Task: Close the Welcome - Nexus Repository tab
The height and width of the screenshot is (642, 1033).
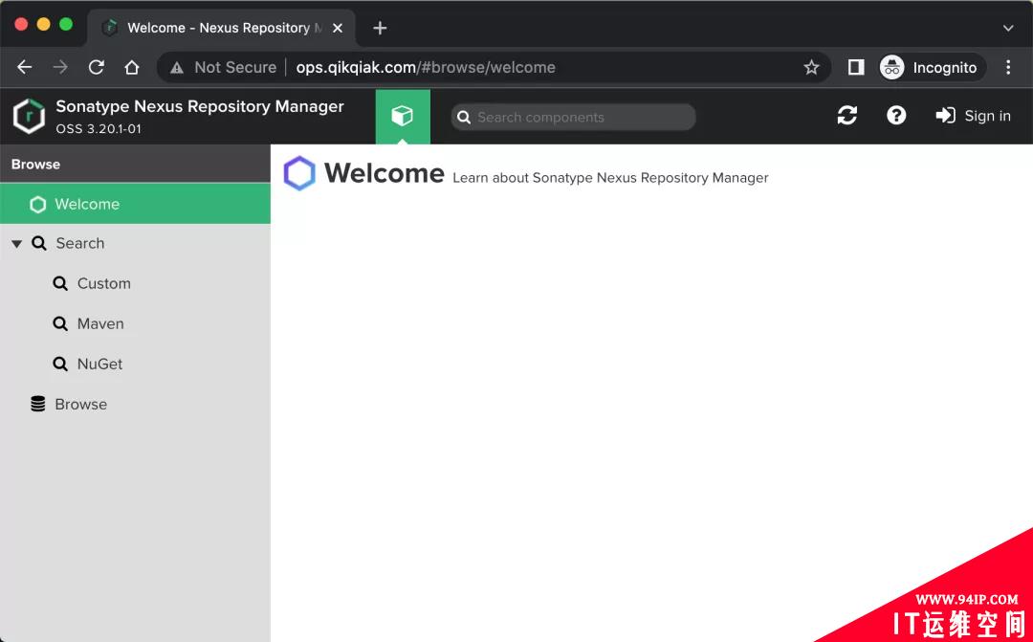Action: 338,29
